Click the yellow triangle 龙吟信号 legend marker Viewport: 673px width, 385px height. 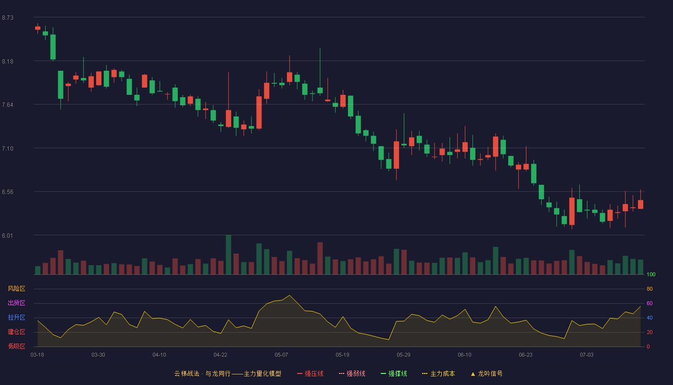473,373
